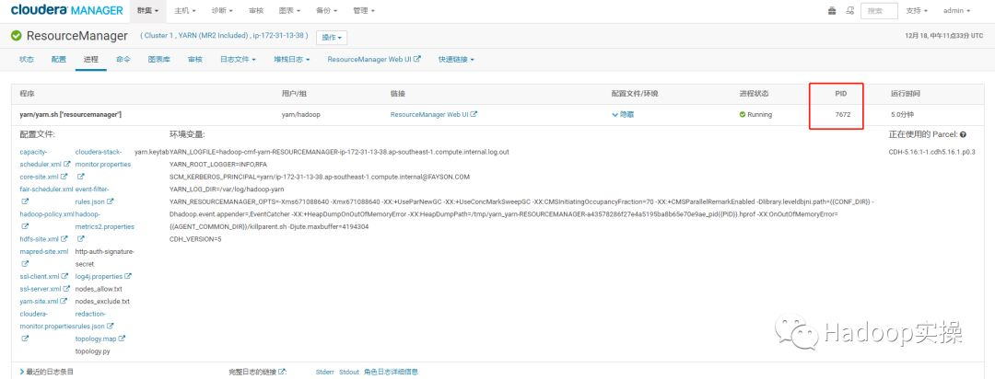Open core-site.xml via its external-link icon

click(x=64, y=177)
